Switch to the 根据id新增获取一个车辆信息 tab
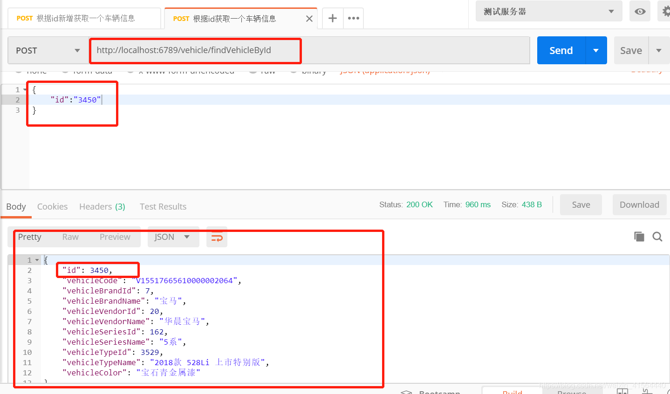The image size is (670, 394). point(84,18)
